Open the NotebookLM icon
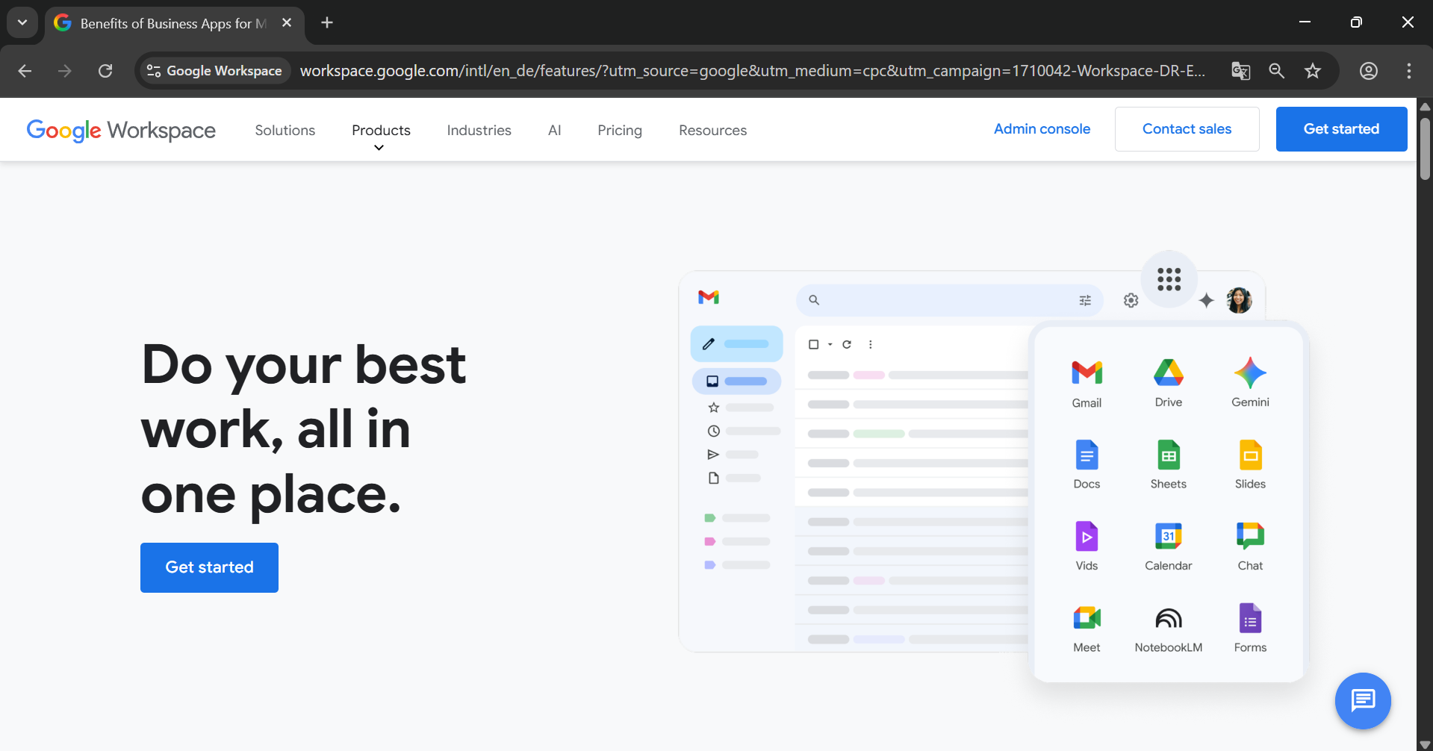The width and height of the screenshot is (1433, 751). click(1168, 618)
